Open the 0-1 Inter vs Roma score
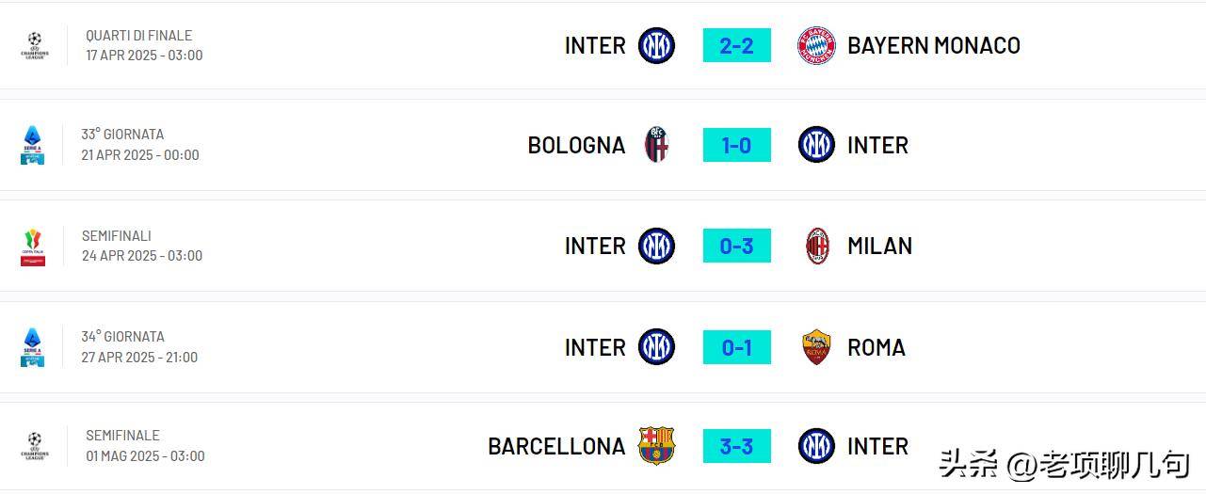The height and width of the screenshot is (494, 1206). (x=736, y=347)
